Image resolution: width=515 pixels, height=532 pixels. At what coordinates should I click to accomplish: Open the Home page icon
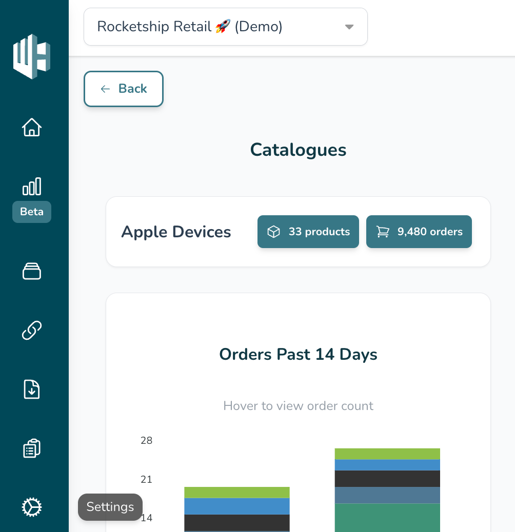[32, 127]
